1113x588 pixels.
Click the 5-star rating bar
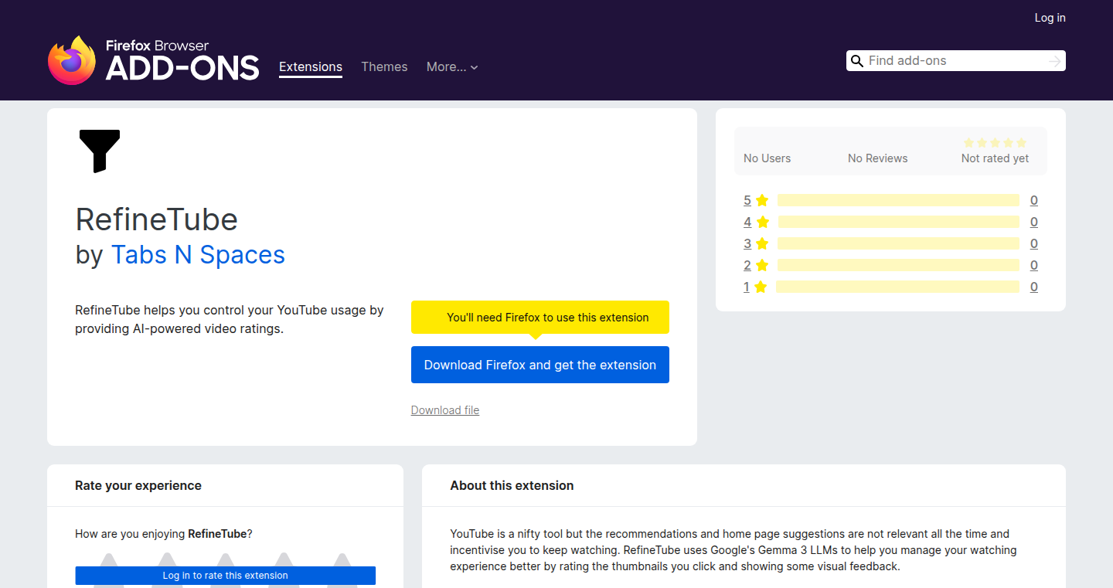coord(898,200)
